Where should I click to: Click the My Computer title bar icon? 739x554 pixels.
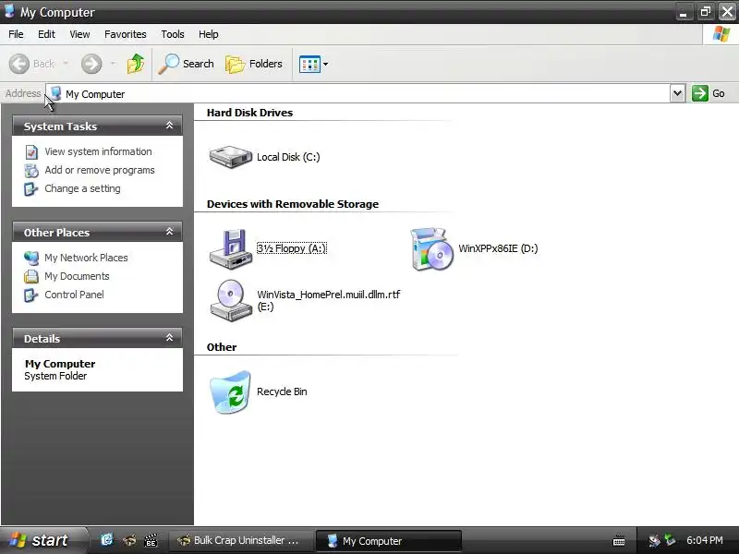[x=9, y=11]
